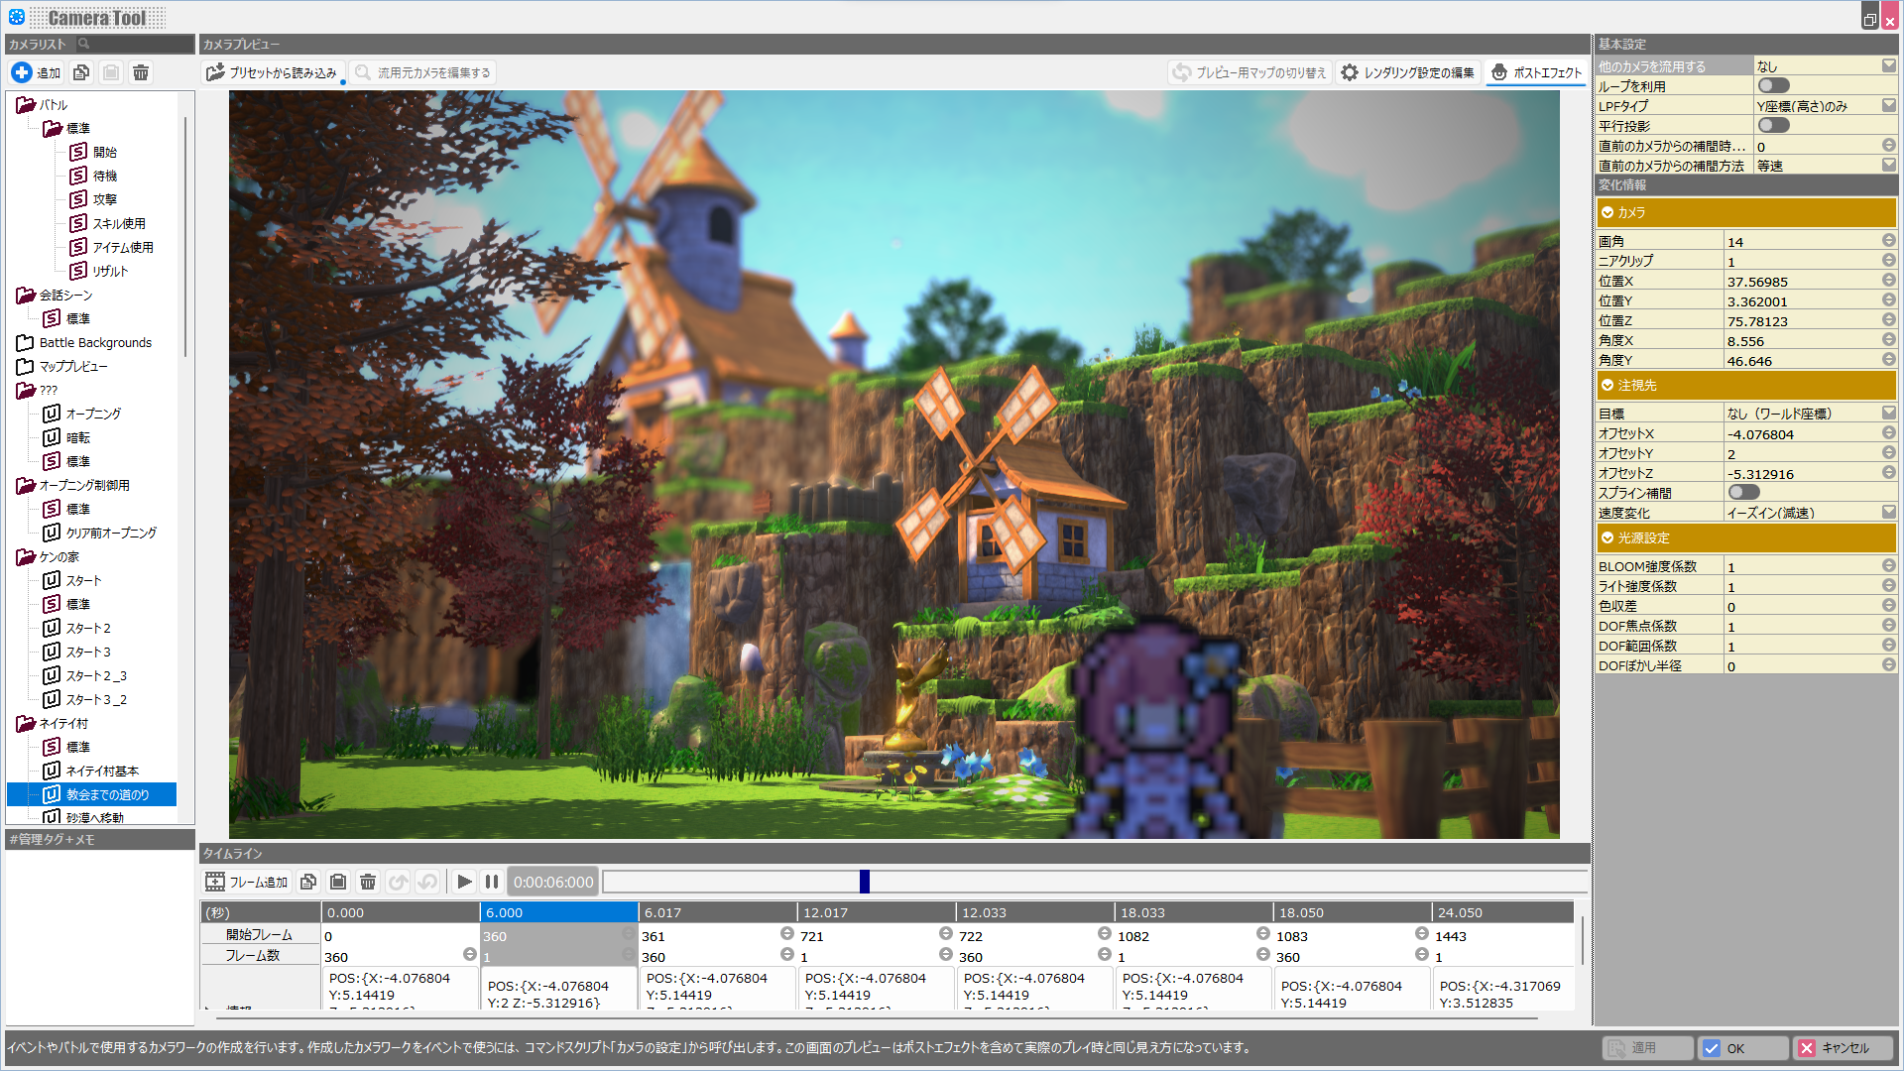Click the pause button in timeline
Image resolution: width=1904 pixels, height=1071 pixels.
491,882
